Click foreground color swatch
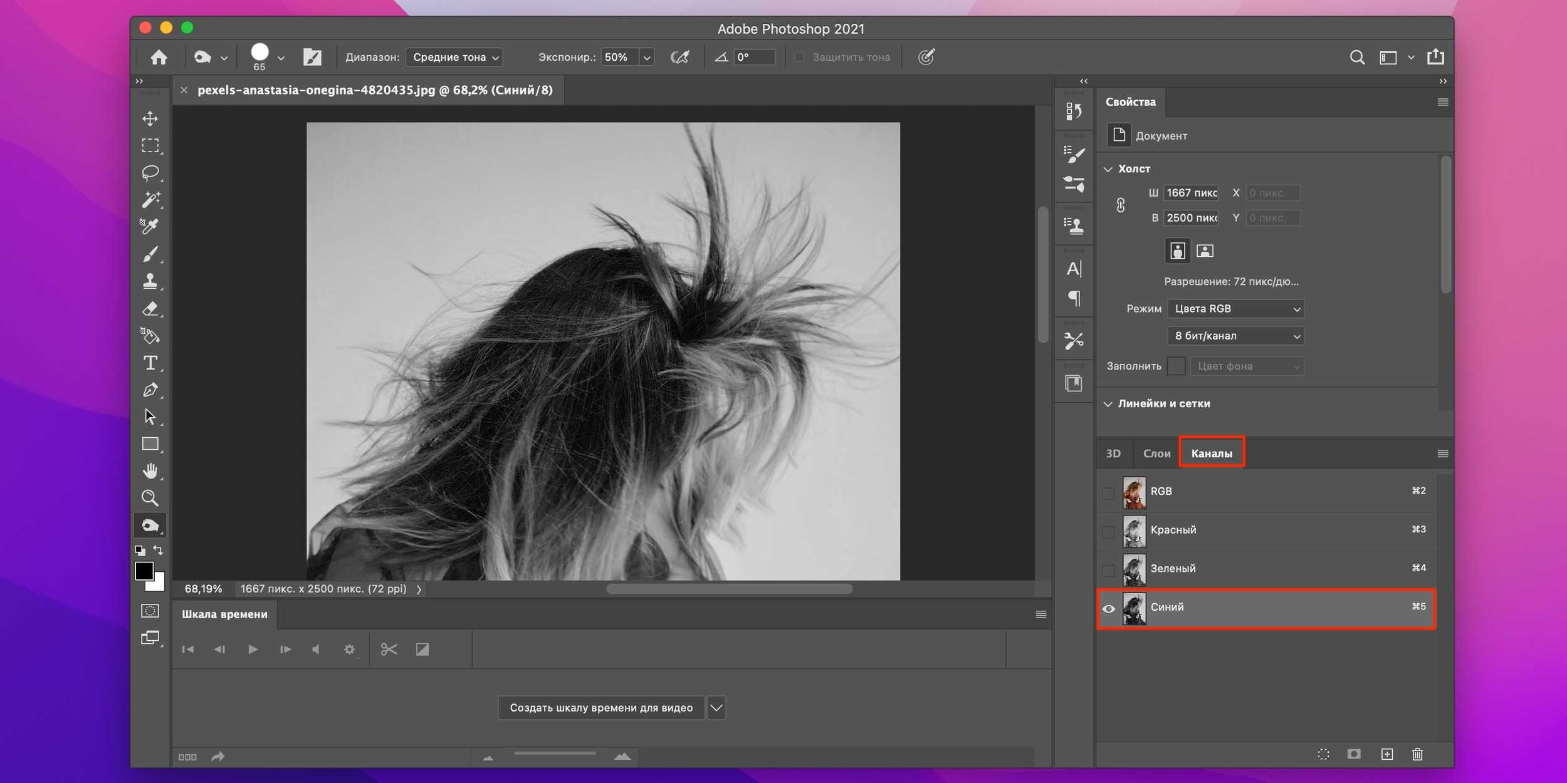The height and width of the screenshot is (783, 1567). (x=144, y=571)
